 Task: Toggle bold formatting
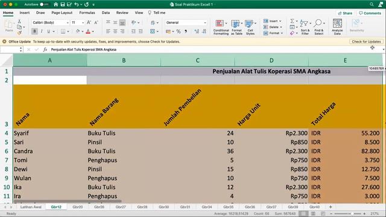coord(34,31)
